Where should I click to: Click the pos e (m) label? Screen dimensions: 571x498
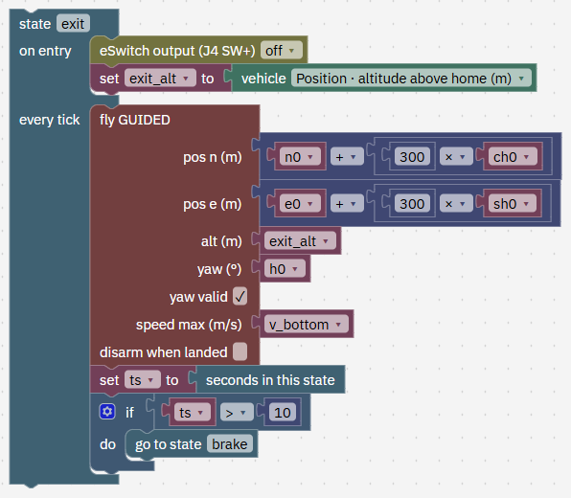pyautogui.click(x=213, y=204)
